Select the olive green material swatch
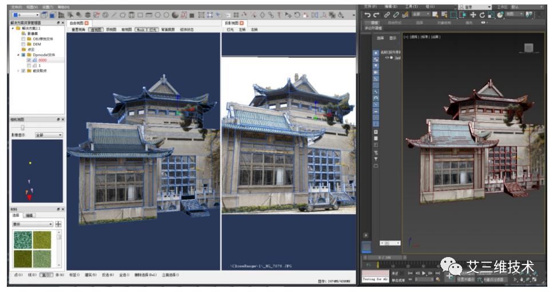 (x=42, y=240)
